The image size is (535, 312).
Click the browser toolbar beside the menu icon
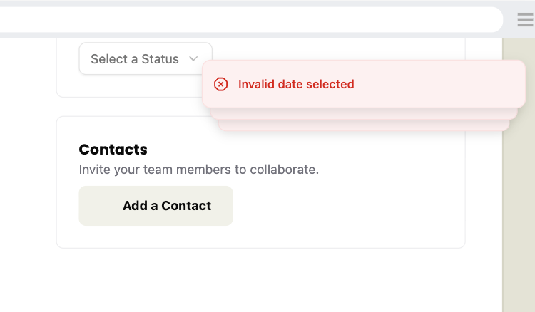click(509, 20)
